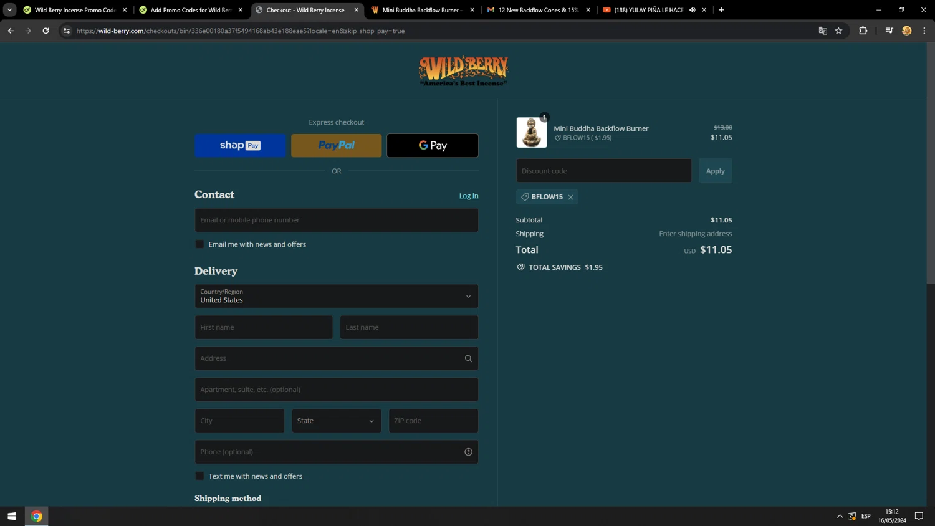Open the Chrome three-dot menu
The height and width of the screenshot is (526, 935).
point(924,31)
